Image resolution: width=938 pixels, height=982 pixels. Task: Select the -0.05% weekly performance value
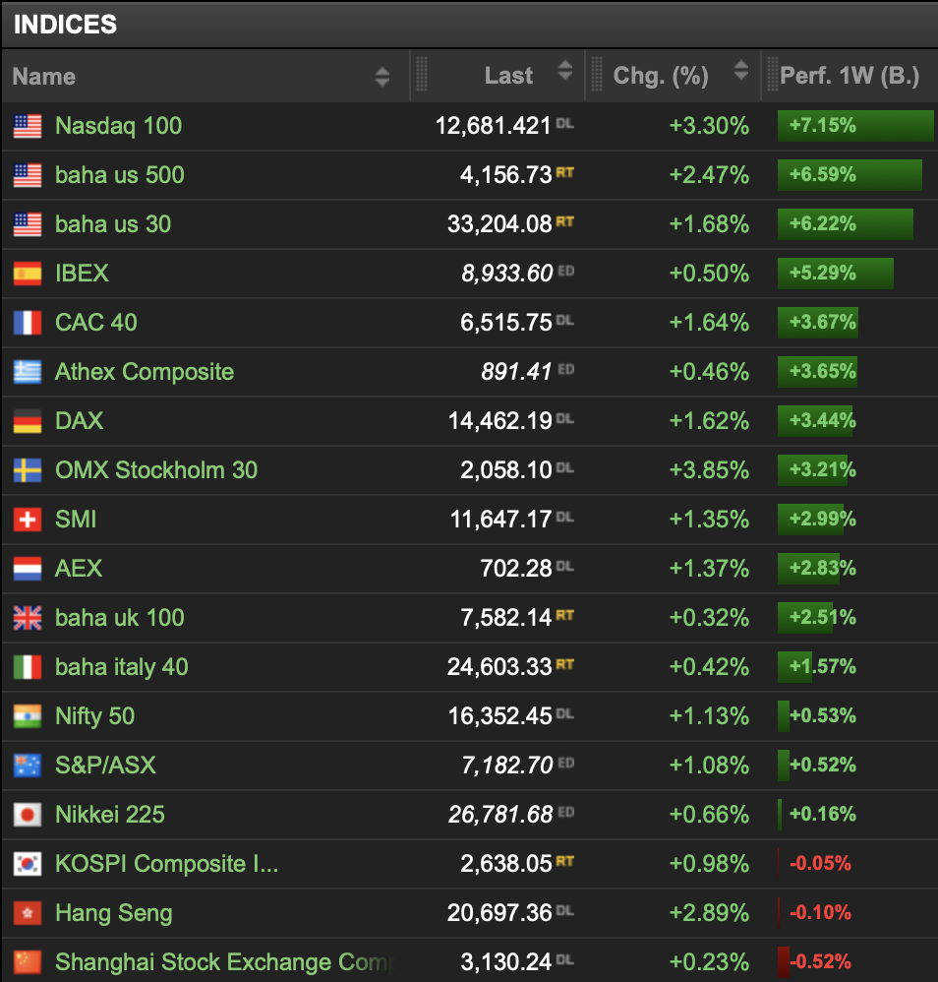[x=820, y=864]
